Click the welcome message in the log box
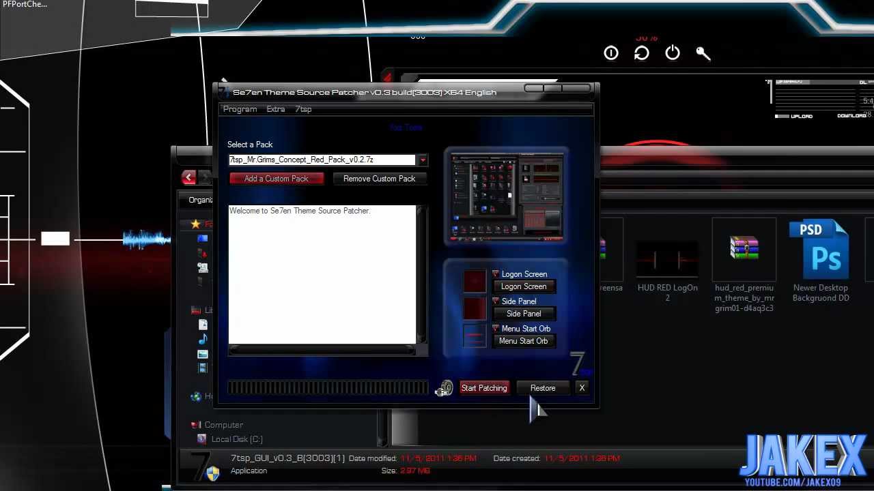 [x=300, y=211]
